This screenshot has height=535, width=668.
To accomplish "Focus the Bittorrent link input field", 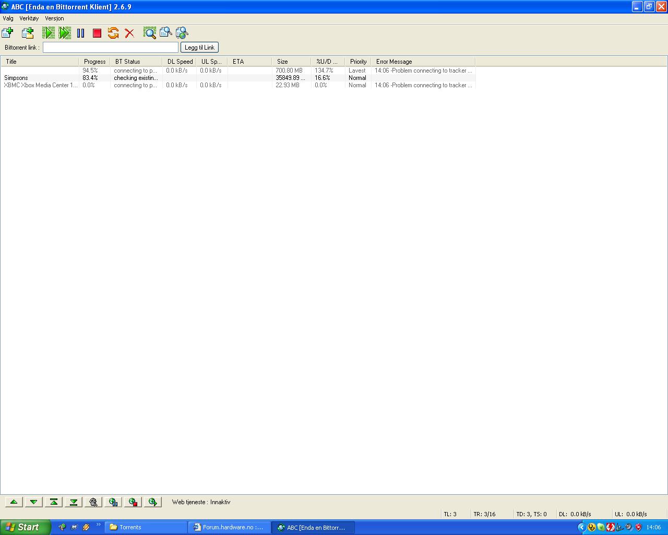I will click(111, 48).
